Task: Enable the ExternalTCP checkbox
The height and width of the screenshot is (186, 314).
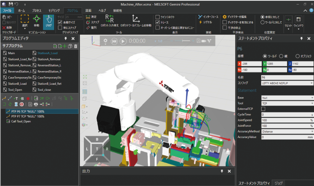Action: 263,109
